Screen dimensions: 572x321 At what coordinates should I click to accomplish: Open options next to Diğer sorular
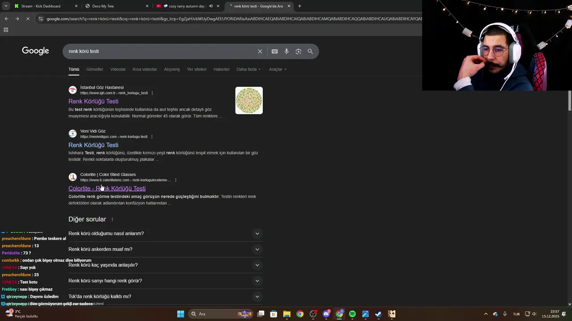coord(112,219)
